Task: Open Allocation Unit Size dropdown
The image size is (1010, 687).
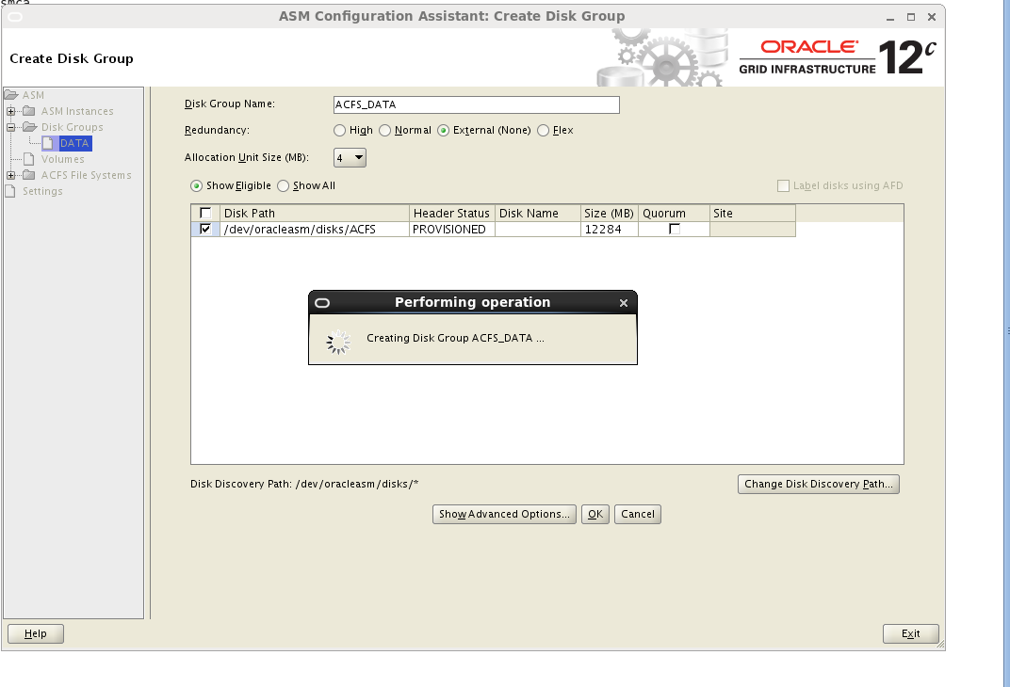Action: point(350,157)
